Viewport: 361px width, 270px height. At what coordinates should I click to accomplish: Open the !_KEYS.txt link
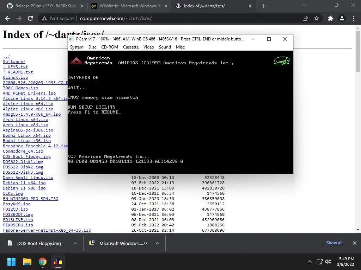click(15, 67)
